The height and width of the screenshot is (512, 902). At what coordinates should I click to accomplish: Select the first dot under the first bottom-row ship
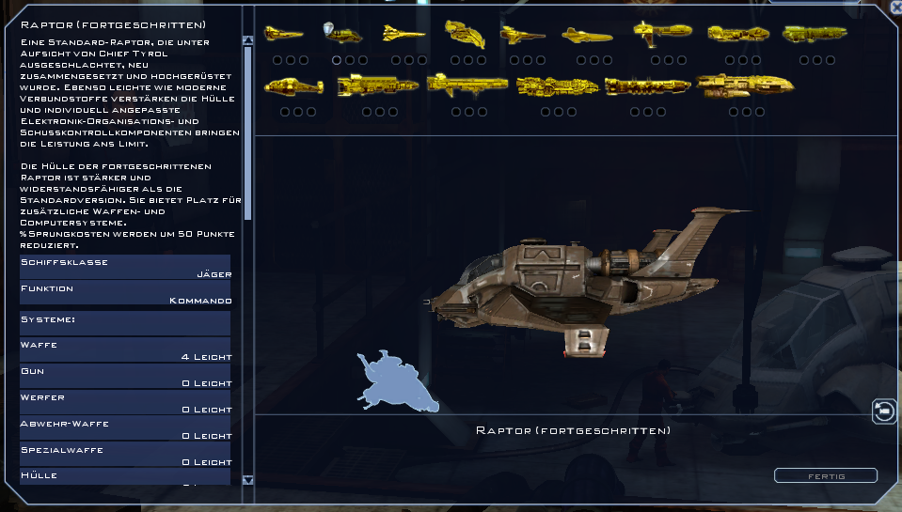pos(285,112)
